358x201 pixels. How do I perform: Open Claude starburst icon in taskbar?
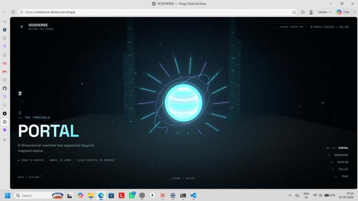pyautogui.click(x=163, y=196)
